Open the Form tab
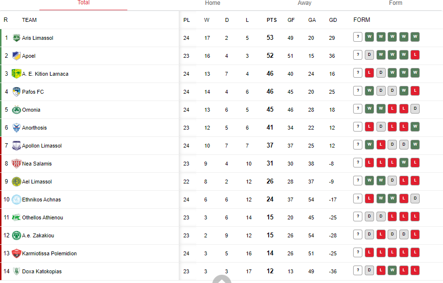This screenshot has width=443, height=283. 395,3
